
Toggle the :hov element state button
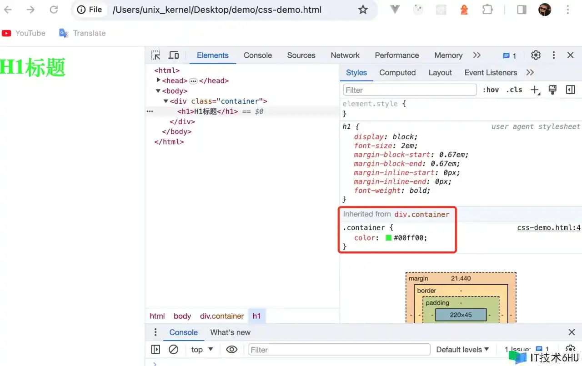[x=491, y=90]
